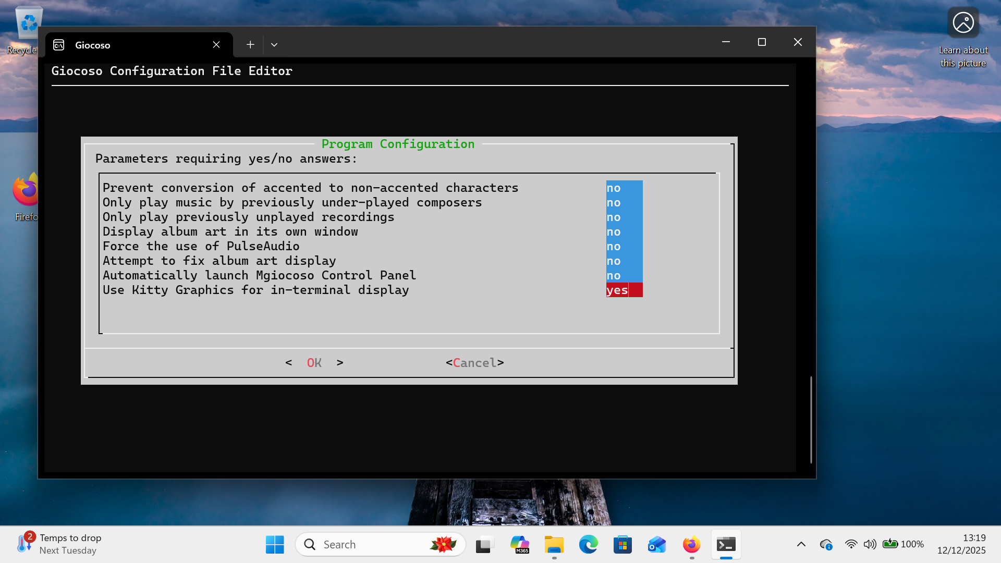
Task: Launch Firefox from the desktop shortcut
Action: 23,190
